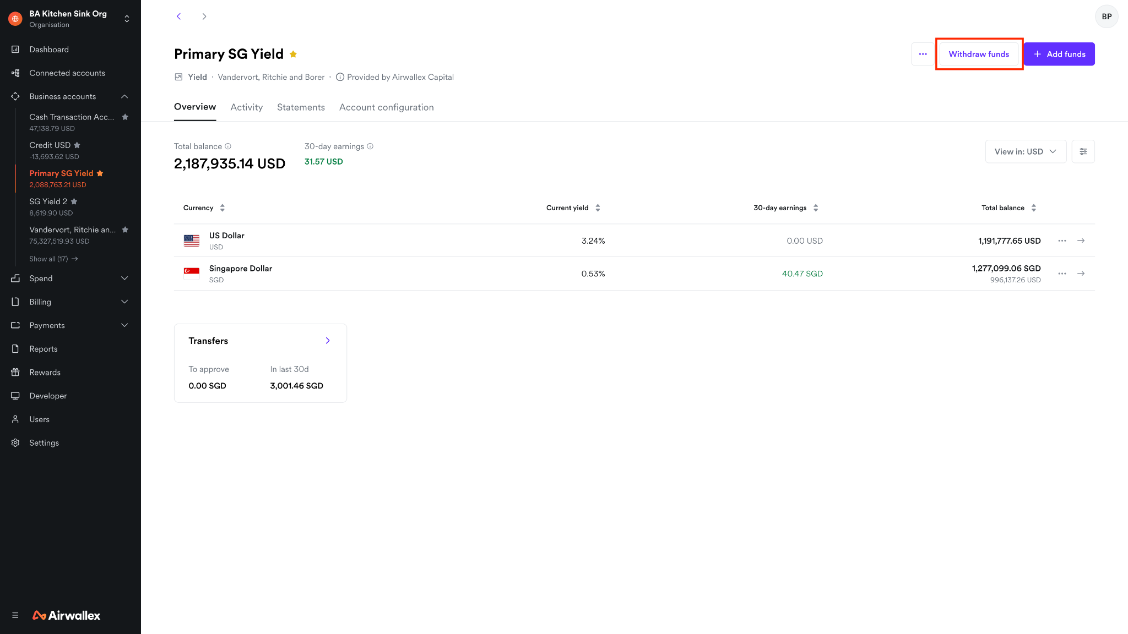The image size is (1128, 634).
Task: Collapse the sidebar with hamburger icon
Action: (15, 615)
